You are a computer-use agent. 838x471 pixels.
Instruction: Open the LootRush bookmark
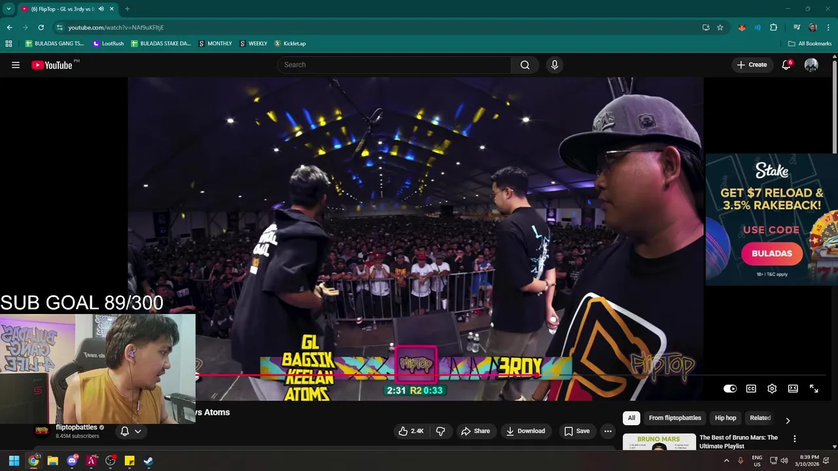point(108,43)
